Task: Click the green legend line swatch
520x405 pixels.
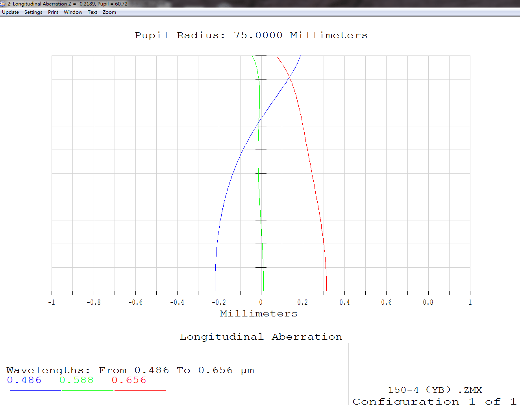Action: tap(87, 390)
